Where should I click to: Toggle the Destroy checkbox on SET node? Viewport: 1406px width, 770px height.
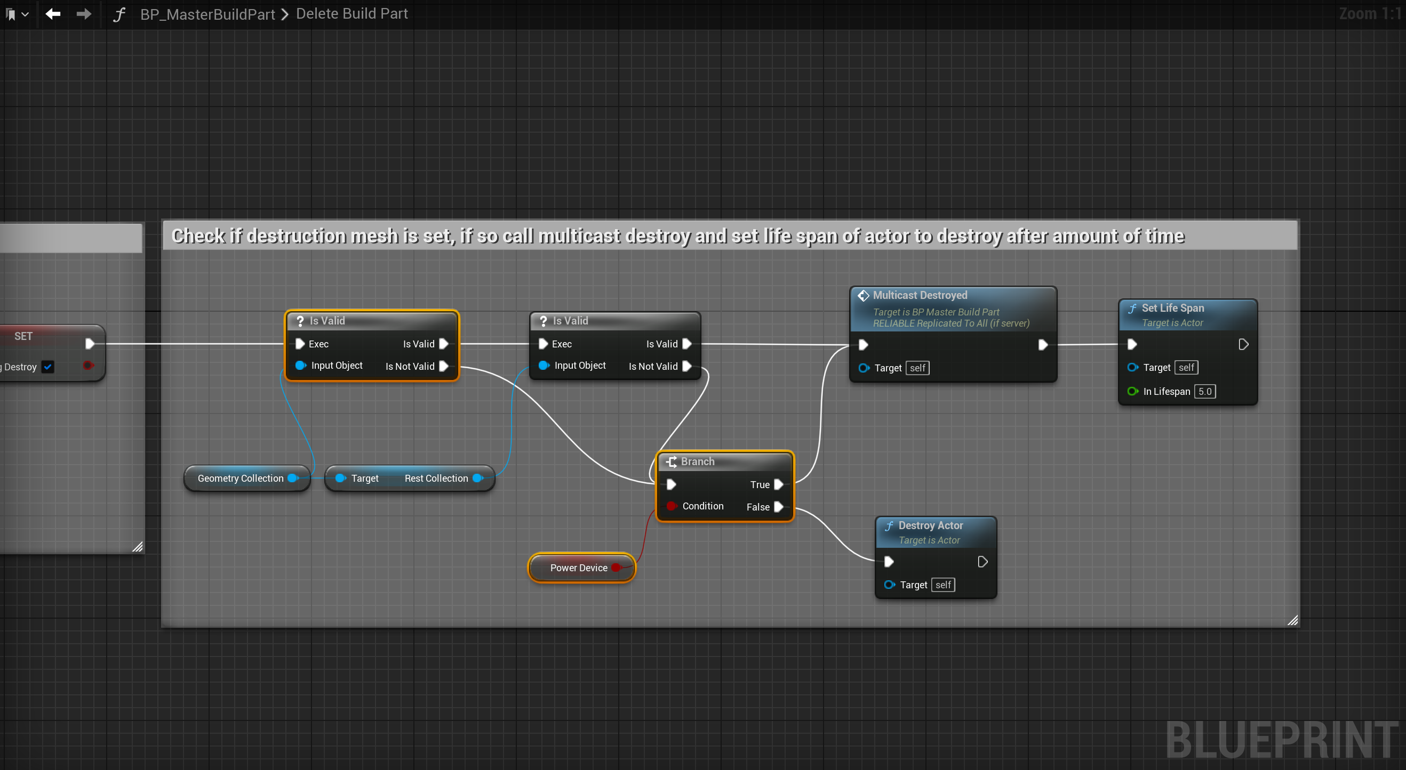[x=48, y=367]
